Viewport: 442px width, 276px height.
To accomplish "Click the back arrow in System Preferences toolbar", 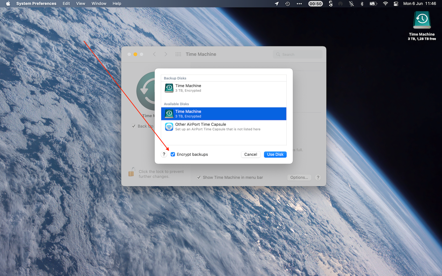I will coord(154,54).
